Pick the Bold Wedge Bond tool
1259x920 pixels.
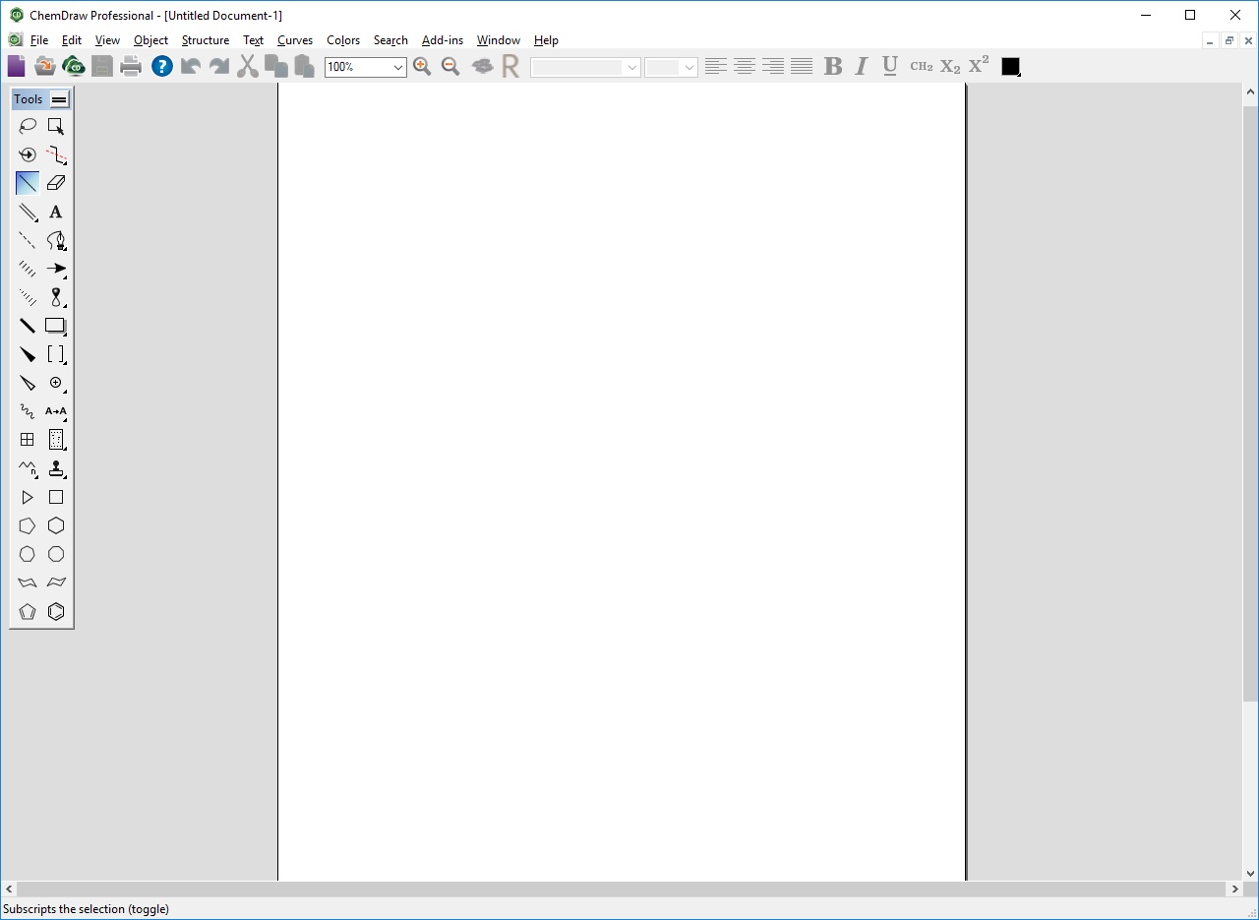(28, 354)
